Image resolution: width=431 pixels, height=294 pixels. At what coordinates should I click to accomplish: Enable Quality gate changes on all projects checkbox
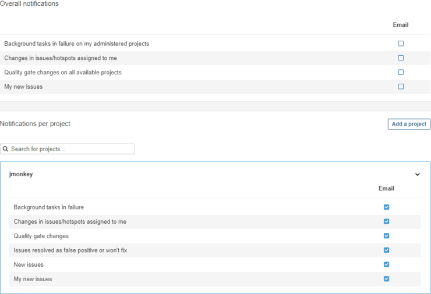(401, 73)
